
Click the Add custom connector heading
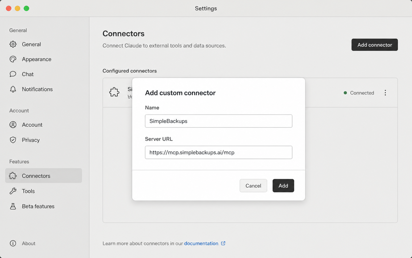(180, 93)
